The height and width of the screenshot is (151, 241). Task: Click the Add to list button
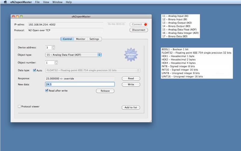131,108
